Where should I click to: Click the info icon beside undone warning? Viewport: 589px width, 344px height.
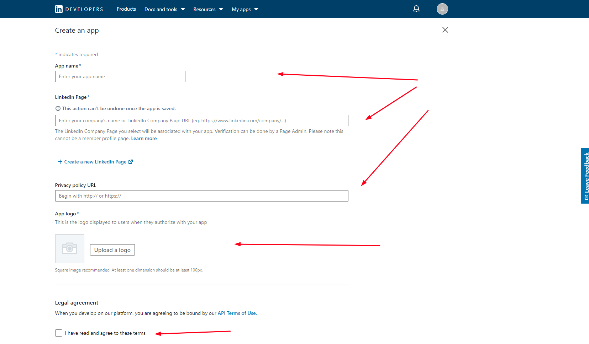pyautogui.click(x=58, y=109)
